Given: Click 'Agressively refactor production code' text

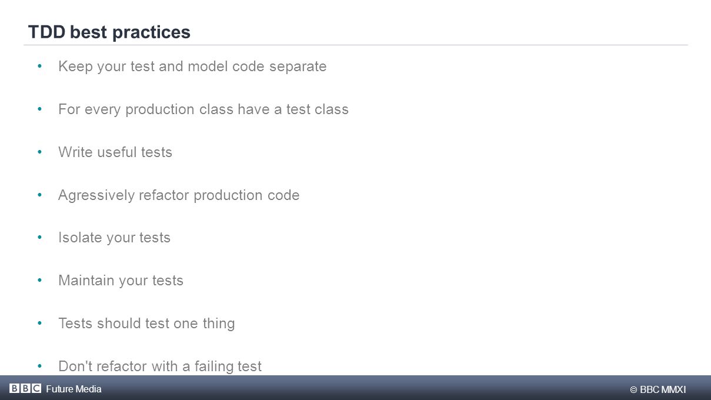Looking at the screenshot, I should 179,195.
